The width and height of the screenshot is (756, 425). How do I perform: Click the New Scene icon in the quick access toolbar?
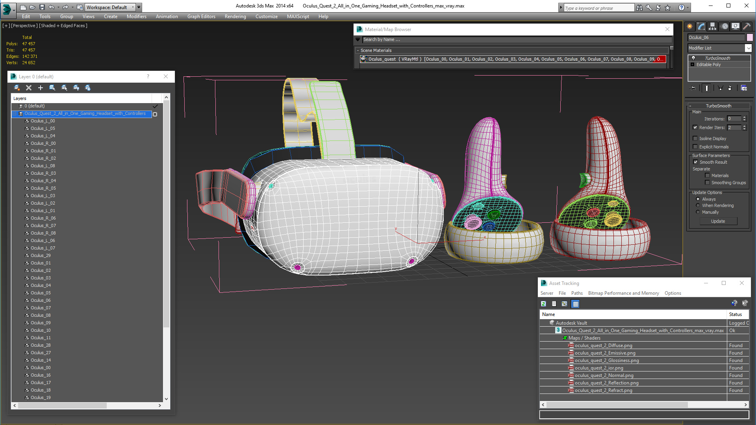[x=23, y=7]
